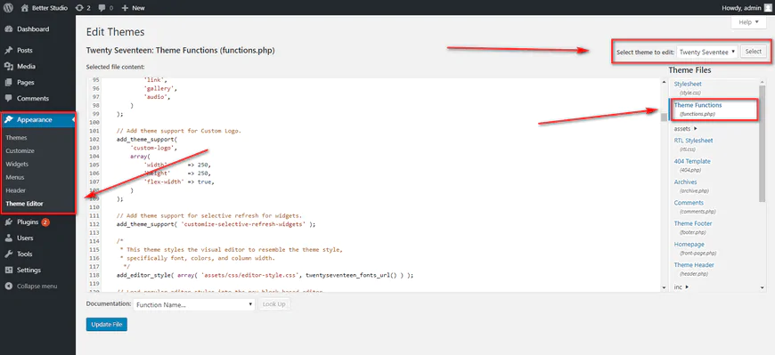Open the comments bubble icon in admin bar
Viewport: 775px width, 355px height.
tap(102, 8)
